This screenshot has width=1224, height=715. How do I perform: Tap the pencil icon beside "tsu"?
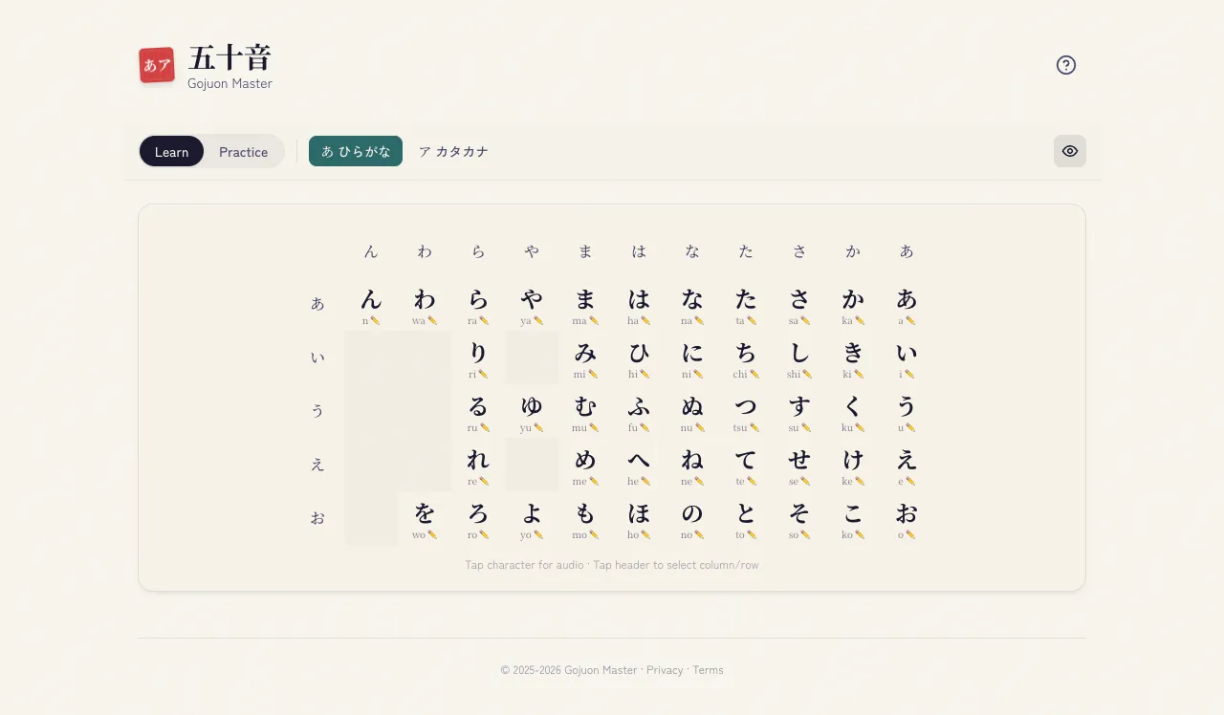tap(754, 427)
